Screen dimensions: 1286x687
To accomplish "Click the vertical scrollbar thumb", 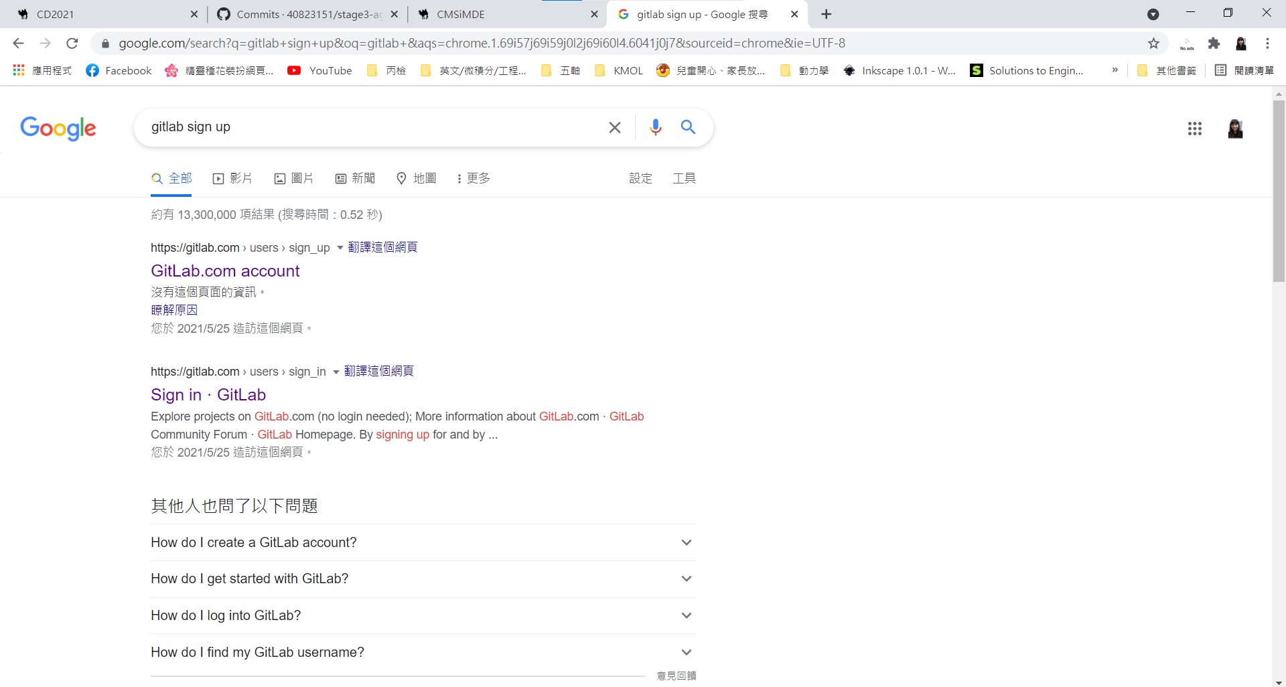I will tap(1279, 191).
